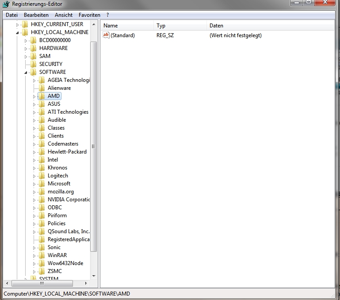Expand the ODBC node arrow
The width and height of the screenshot is (340, 300).
34,208
